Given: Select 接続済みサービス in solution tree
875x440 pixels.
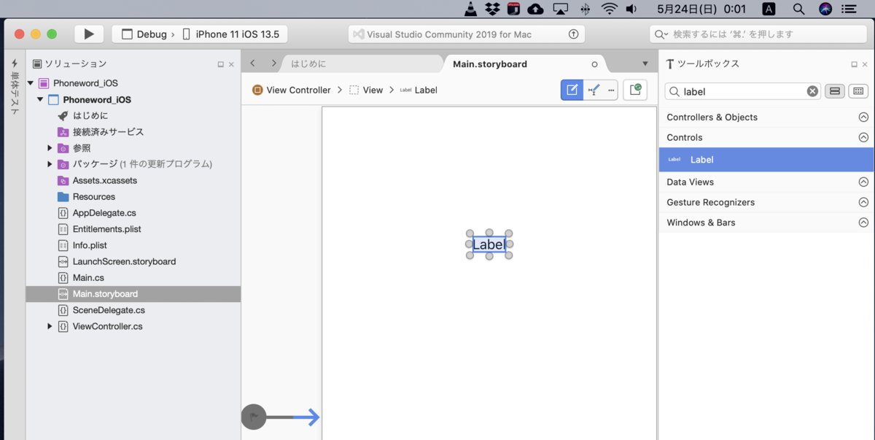Looking at the screenshot, I should tap(108, 132).
